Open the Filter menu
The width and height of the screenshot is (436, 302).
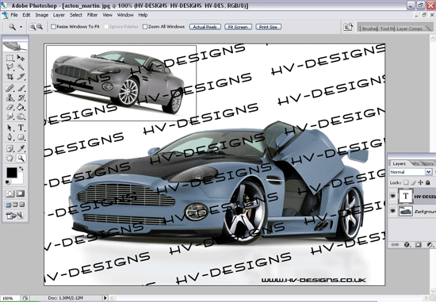coord(92,15)
